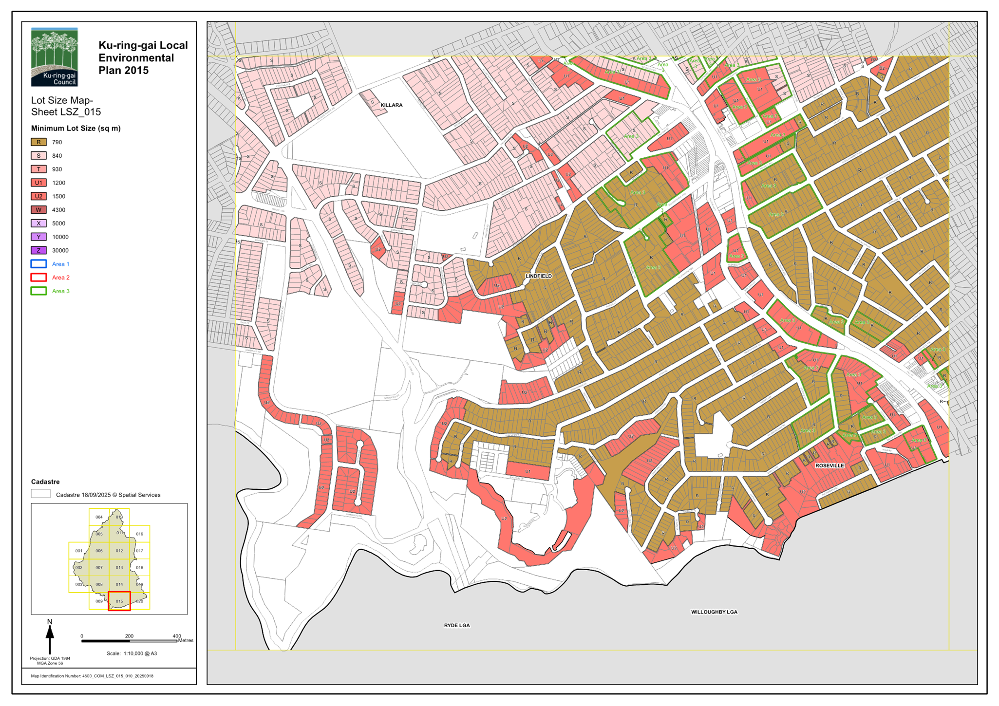Select sheet 012 in the index map
The width and height of the screenshot is (999, 706).
point(119,551)
